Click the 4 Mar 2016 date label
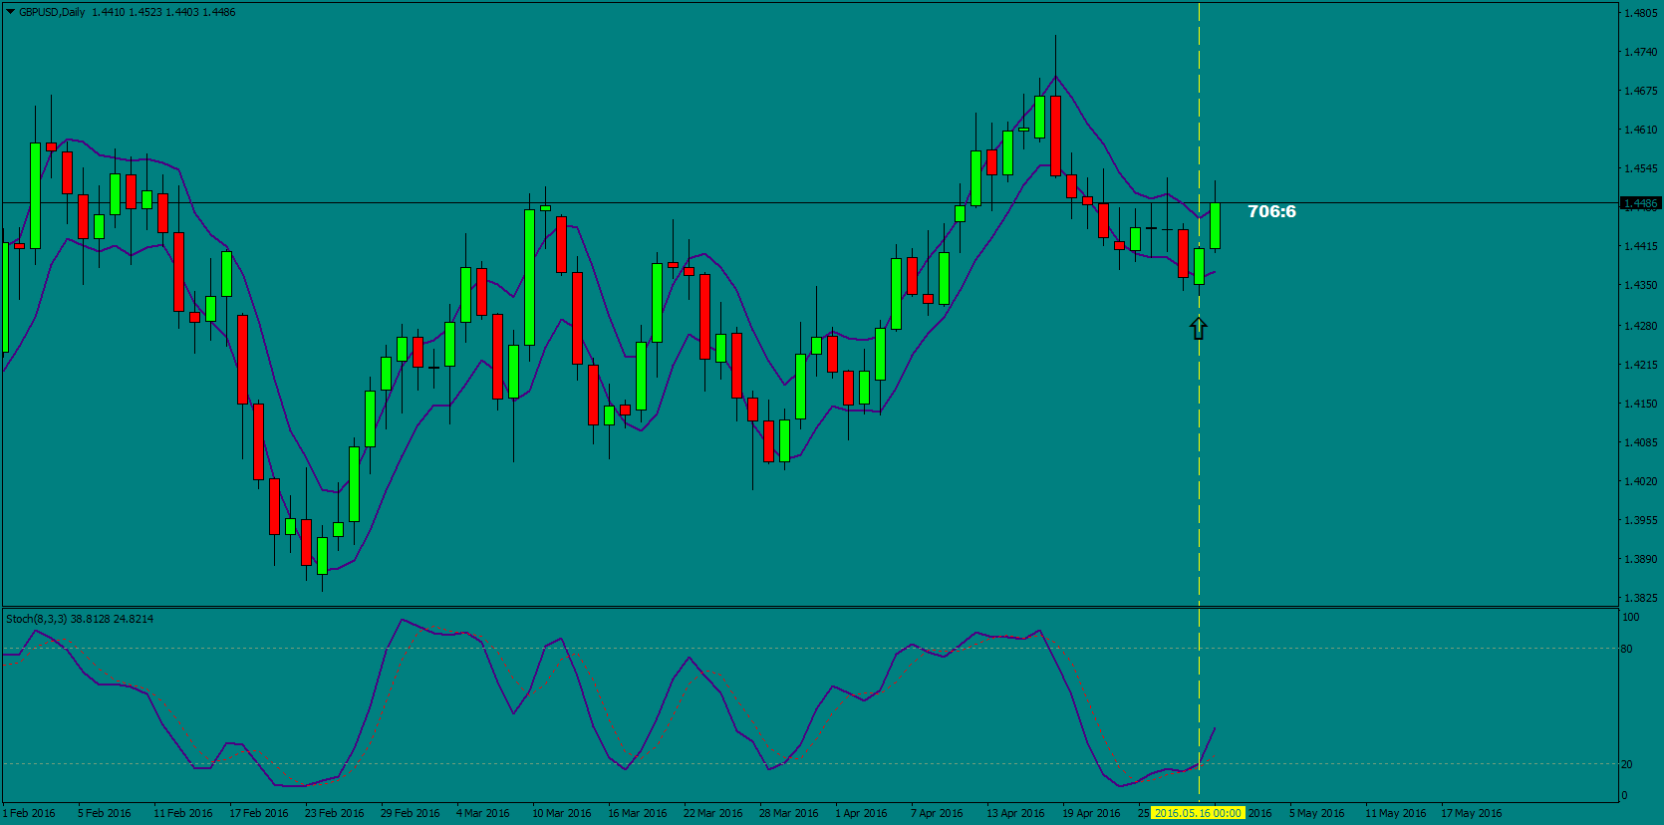1664x825 pixels. point(483,813)
